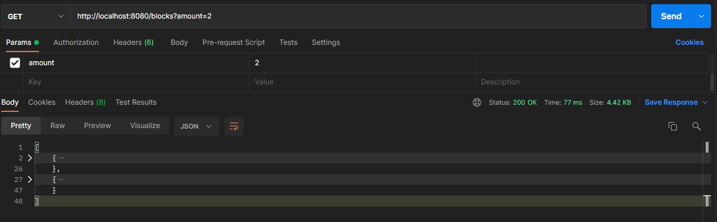Expand the folded object on line 27
The image size is (717, 222).
coord(30,180)
